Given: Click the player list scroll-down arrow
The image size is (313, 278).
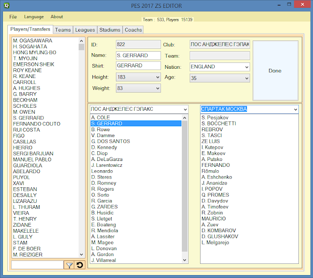Looking at the screenshot, I should (x=81, y=255).
